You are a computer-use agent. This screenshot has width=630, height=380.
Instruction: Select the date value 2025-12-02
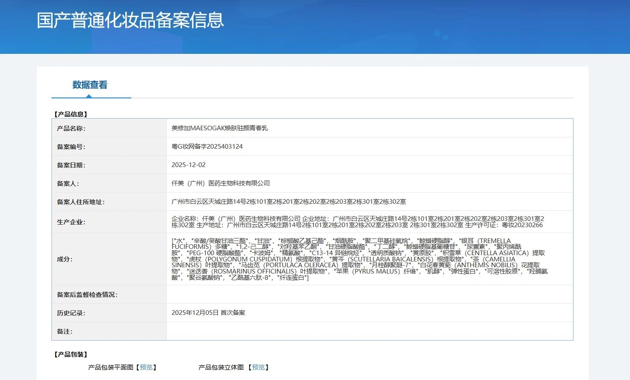[x=189, y=165]
